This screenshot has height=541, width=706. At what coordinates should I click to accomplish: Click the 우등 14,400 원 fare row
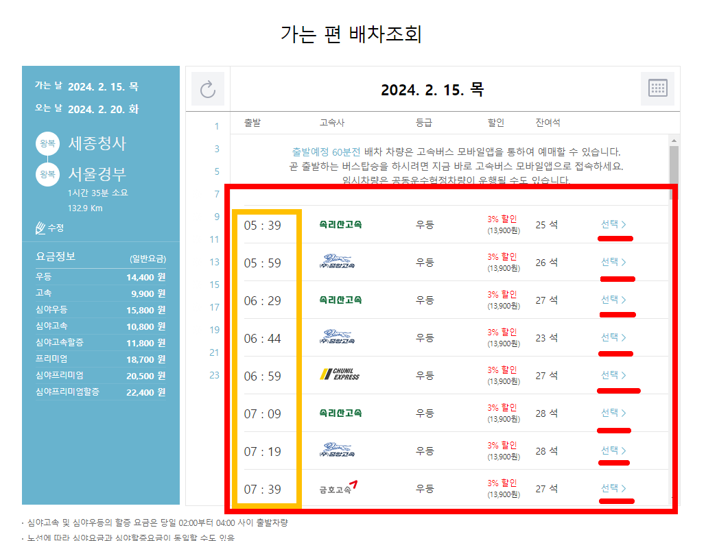tap(100, 277)
